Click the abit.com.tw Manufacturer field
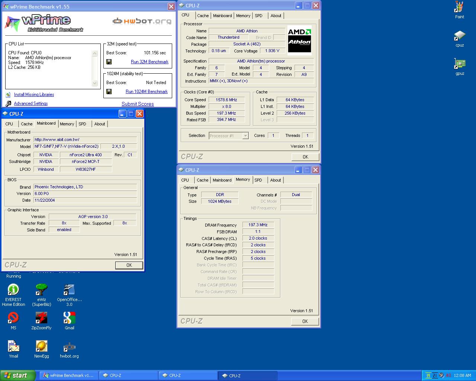This screenshot has width=476, height=381. [85, 140]
